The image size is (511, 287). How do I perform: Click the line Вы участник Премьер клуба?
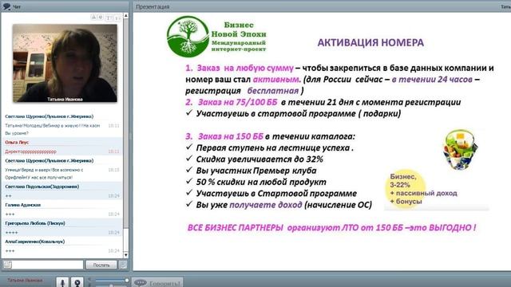pyautogui.click(x=256, y=171)
